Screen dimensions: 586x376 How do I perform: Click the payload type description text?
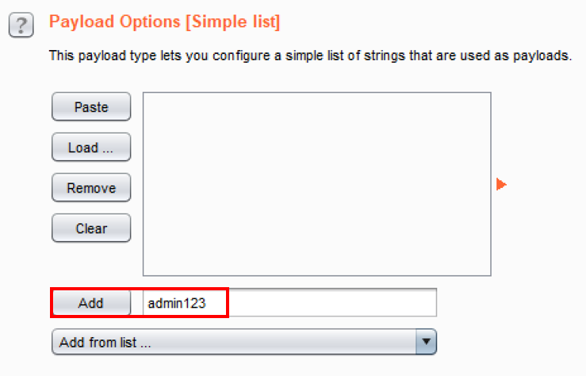(x=310, y=56)
